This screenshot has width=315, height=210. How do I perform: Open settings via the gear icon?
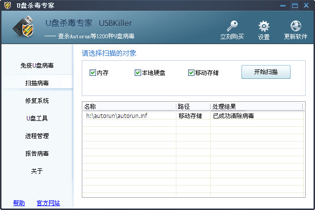tap(264, 26)
